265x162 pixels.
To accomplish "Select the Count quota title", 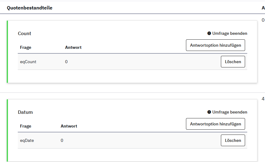I will click(25, 34).
